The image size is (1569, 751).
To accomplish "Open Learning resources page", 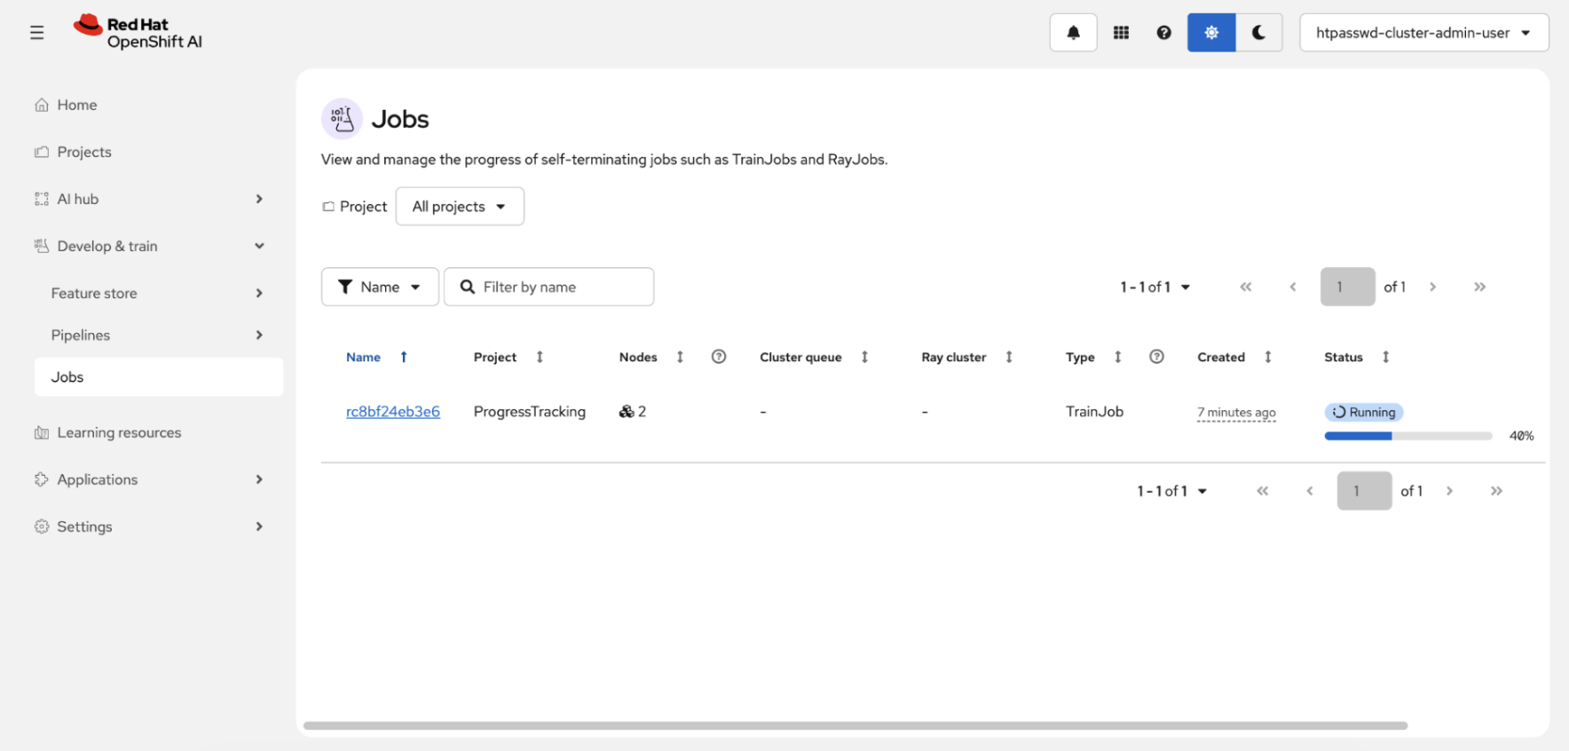I will pos(119,432).
